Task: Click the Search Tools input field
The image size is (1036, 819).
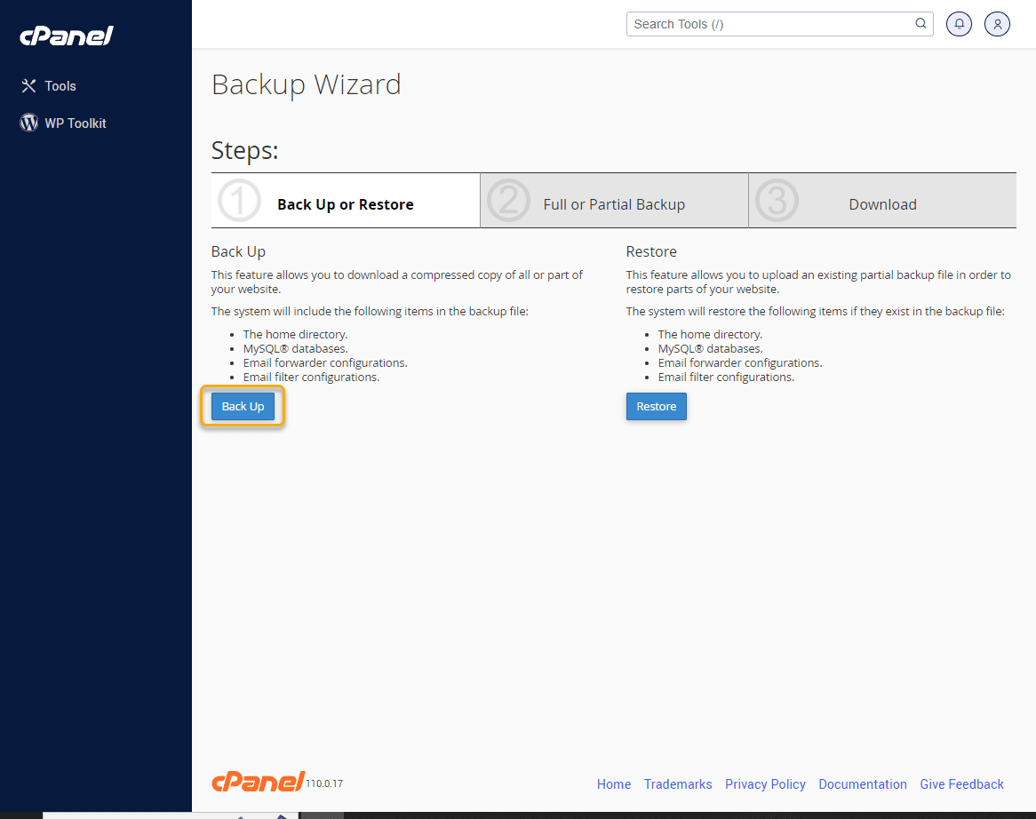Action: 779,24
